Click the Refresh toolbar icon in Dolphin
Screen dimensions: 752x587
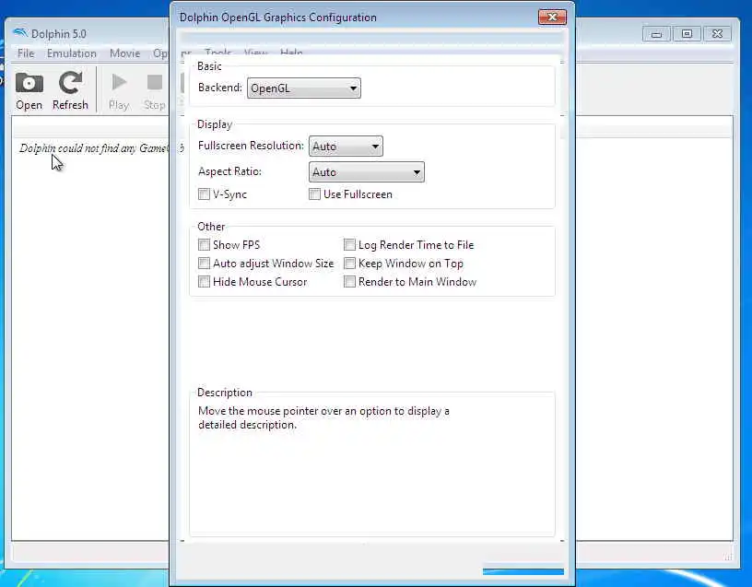pyautogui.click(x=70, y=90)
